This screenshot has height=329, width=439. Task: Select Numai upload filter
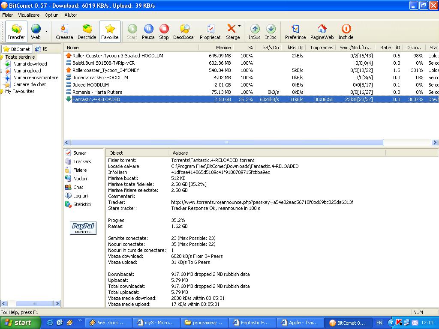[27, 71]
